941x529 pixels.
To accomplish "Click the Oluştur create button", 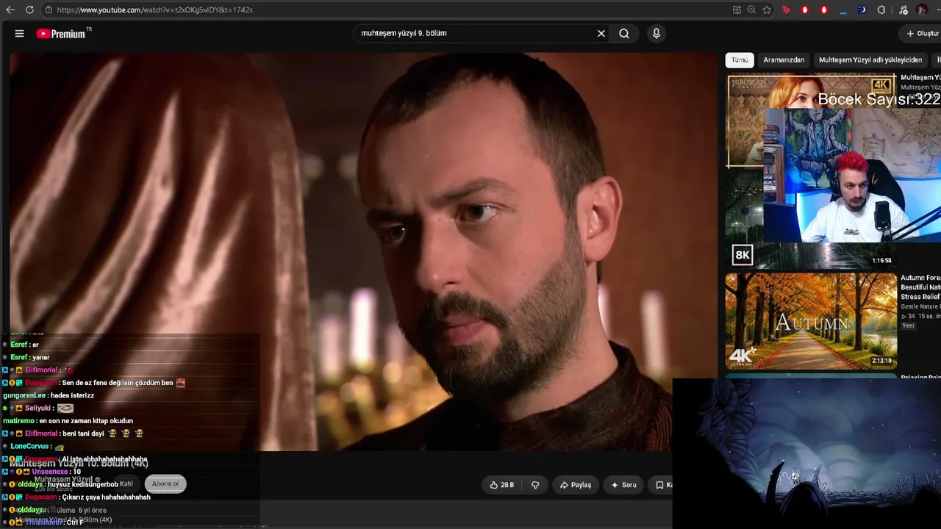I will point(922,33).
